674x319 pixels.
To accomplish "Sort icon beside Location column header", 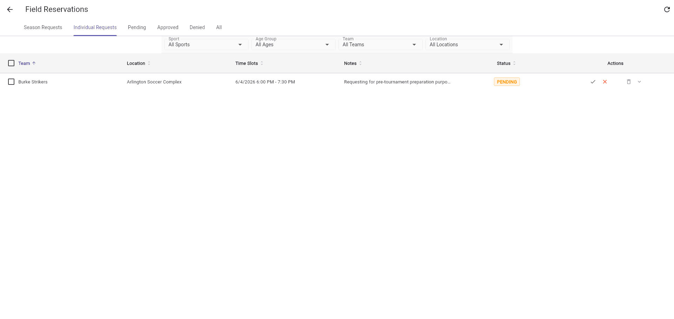I will coord(149,63).
